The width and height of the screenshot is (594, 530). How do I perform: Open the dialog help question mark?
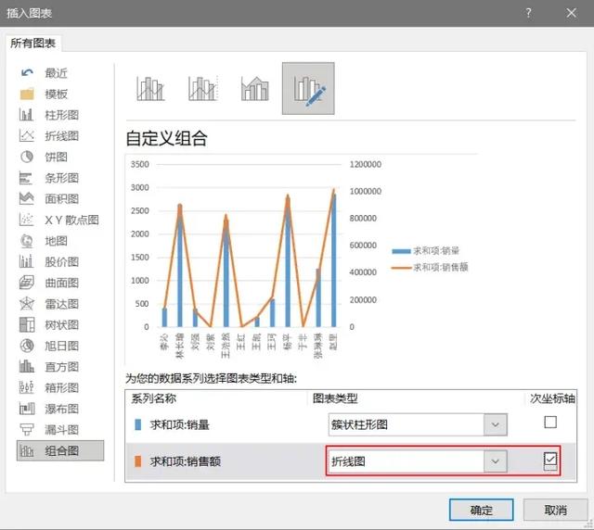528,13
